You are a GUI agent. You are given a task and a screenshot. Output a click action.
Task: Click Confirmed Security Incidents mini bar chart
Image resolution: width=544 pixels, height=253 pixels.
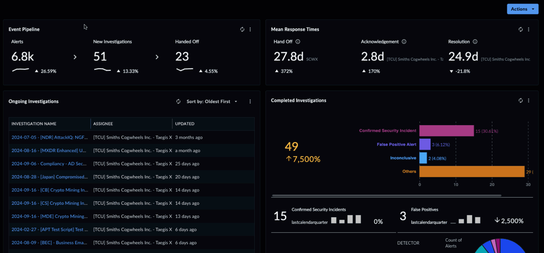point(346,219)
